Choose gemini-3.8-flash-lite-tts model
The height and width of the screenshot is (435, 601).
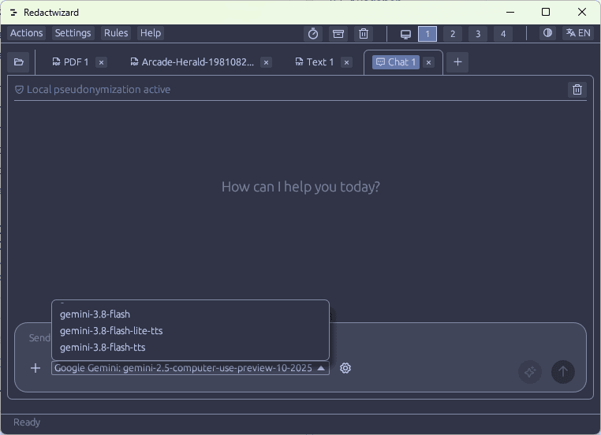(x=191, y=331)
